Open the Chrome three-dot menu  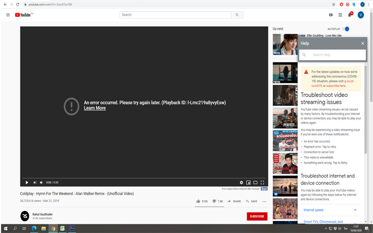369,4
